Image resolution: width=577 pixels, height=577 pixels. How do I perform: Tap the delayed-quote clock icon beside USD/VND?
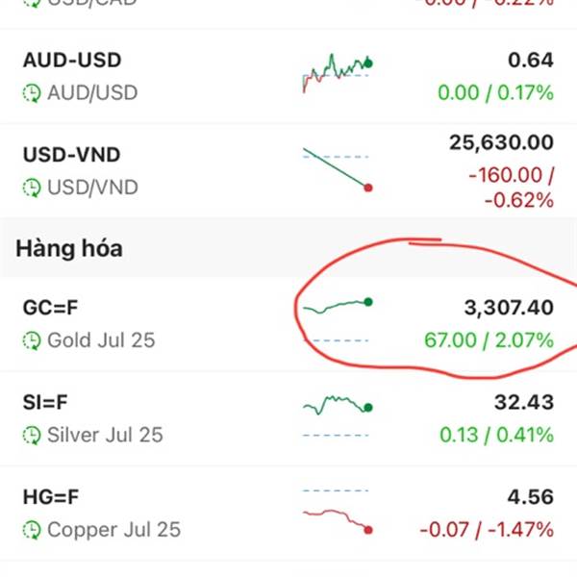(x=32, y=188)
